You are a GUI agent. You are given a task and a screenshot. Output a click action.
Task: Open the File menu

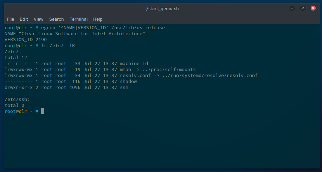pos(11,19)
